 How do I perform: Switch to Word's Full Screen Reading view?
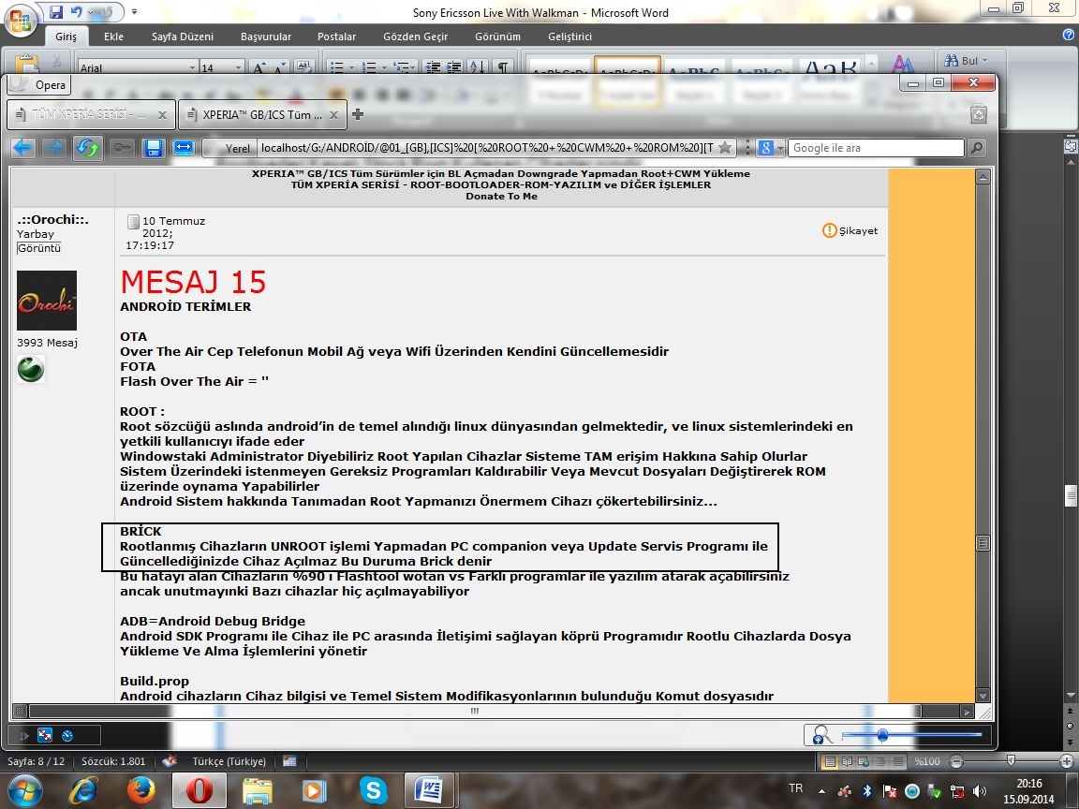(847, 761)
